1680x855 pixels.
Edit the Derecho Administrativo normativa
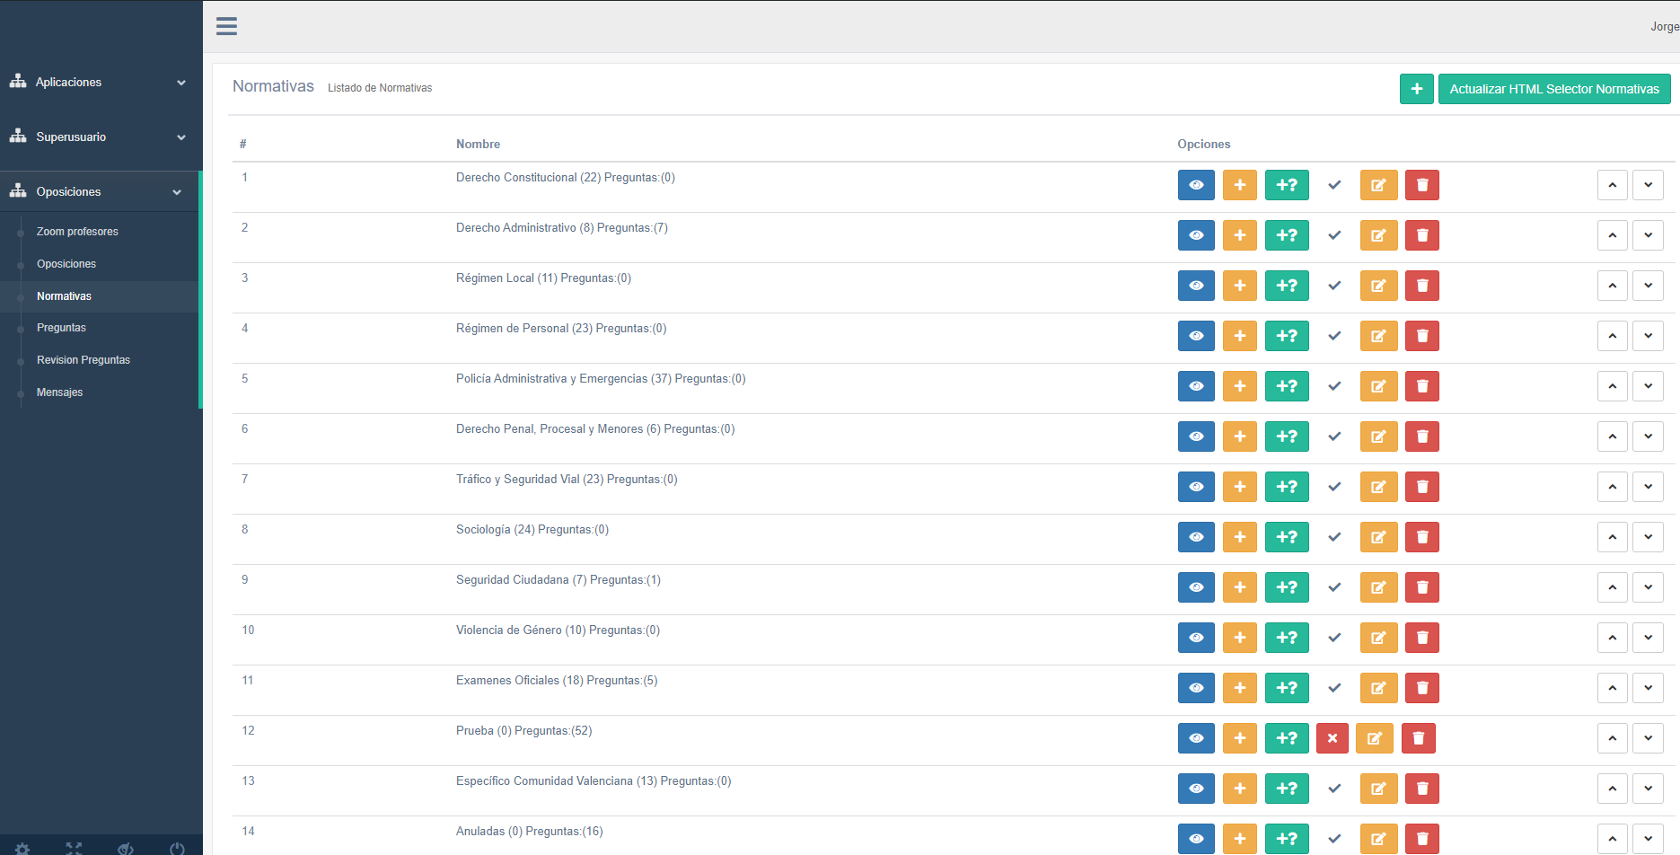[1377, 235]
